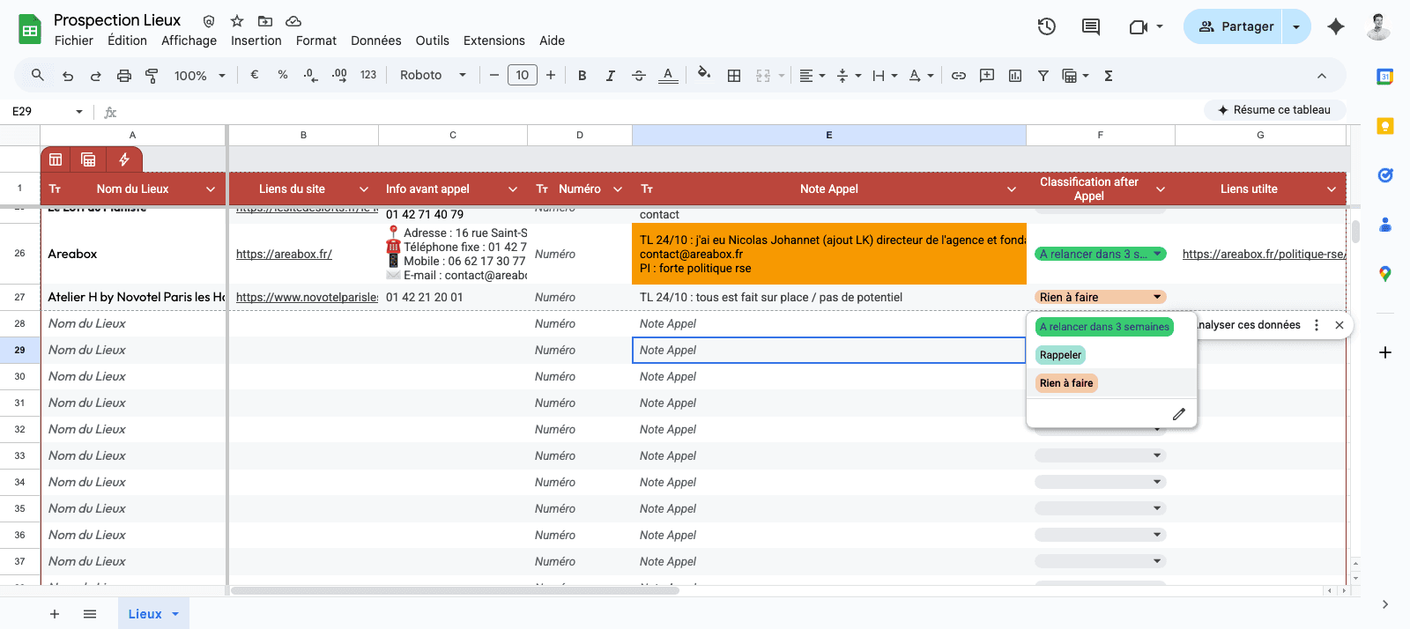Open the zoom level dropdown

click(x=200, y=76)
